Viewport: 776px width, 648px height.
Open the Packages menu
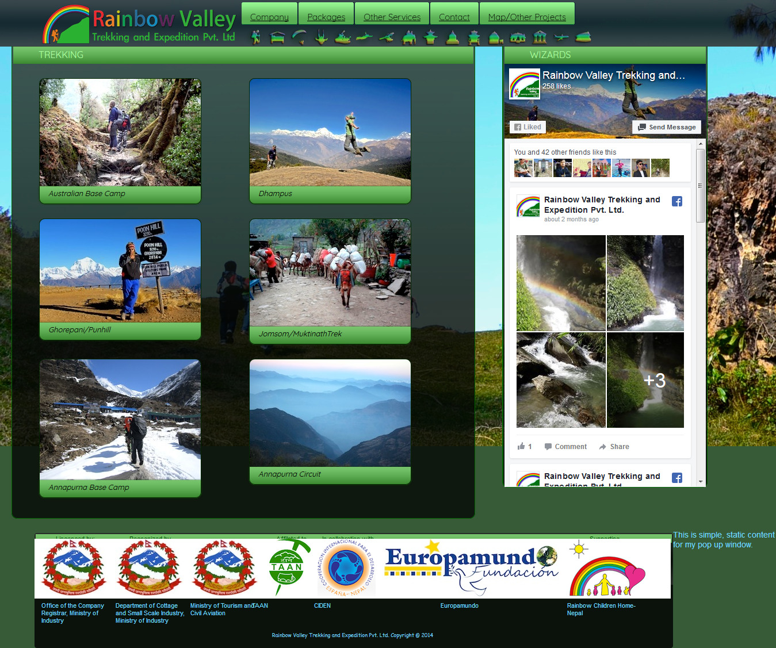click(x=326, y=17)
